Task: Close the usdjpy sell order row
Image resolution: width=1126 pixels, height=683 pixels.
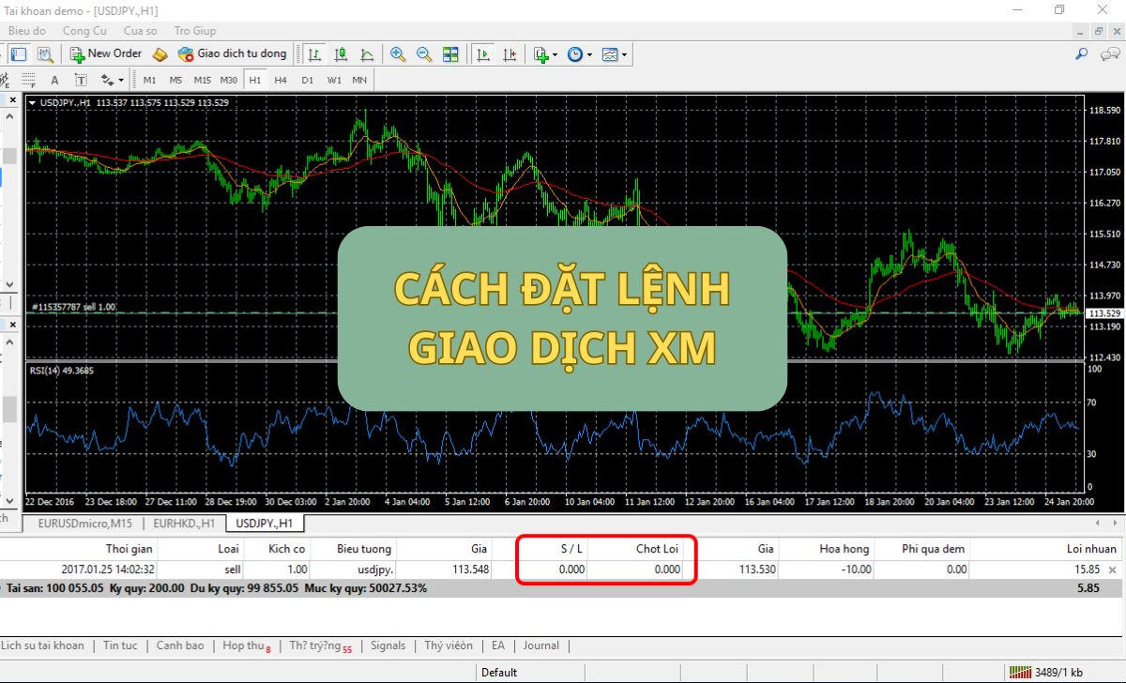Action: (1113, 569)
